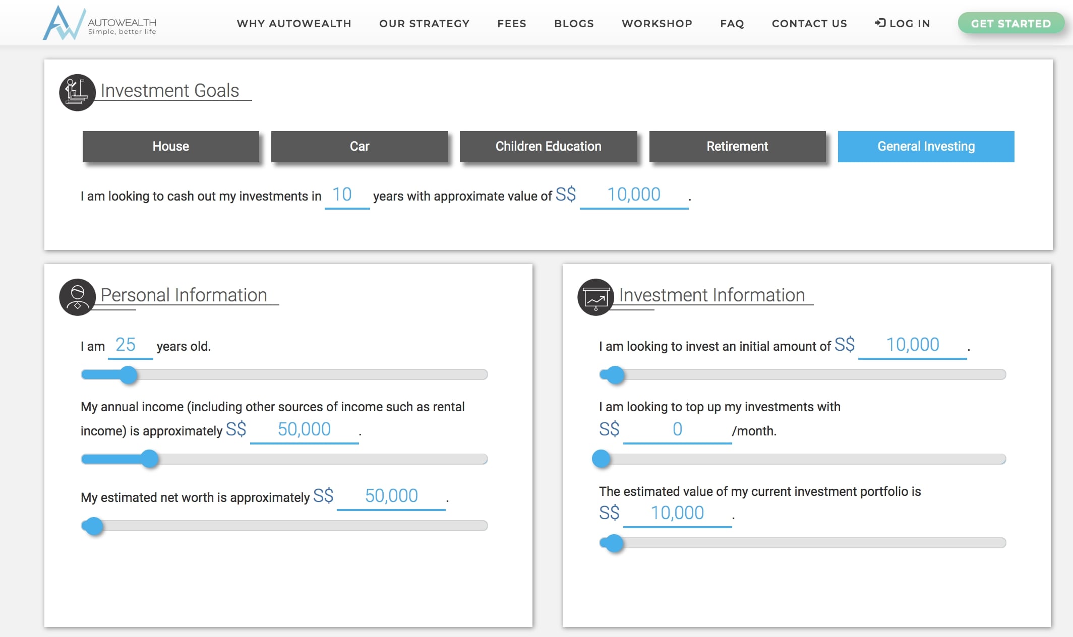Go to Our Strategy page

425,23
